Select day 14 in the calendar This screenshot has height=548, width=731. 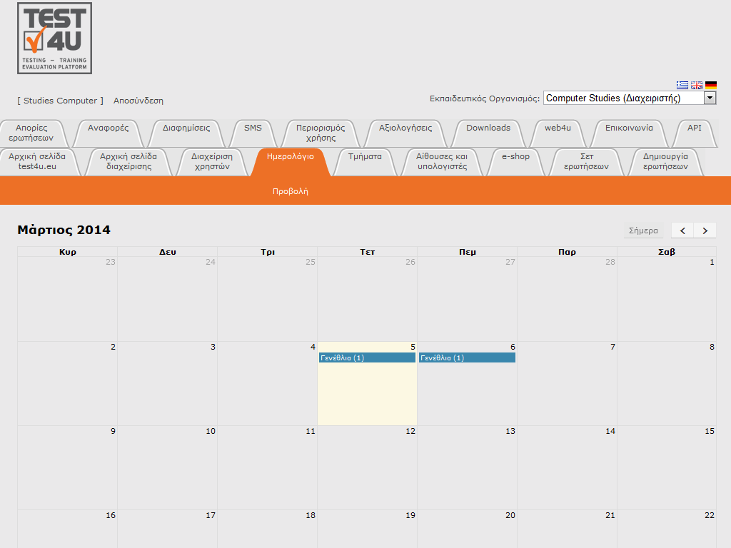tap(567, 468)
